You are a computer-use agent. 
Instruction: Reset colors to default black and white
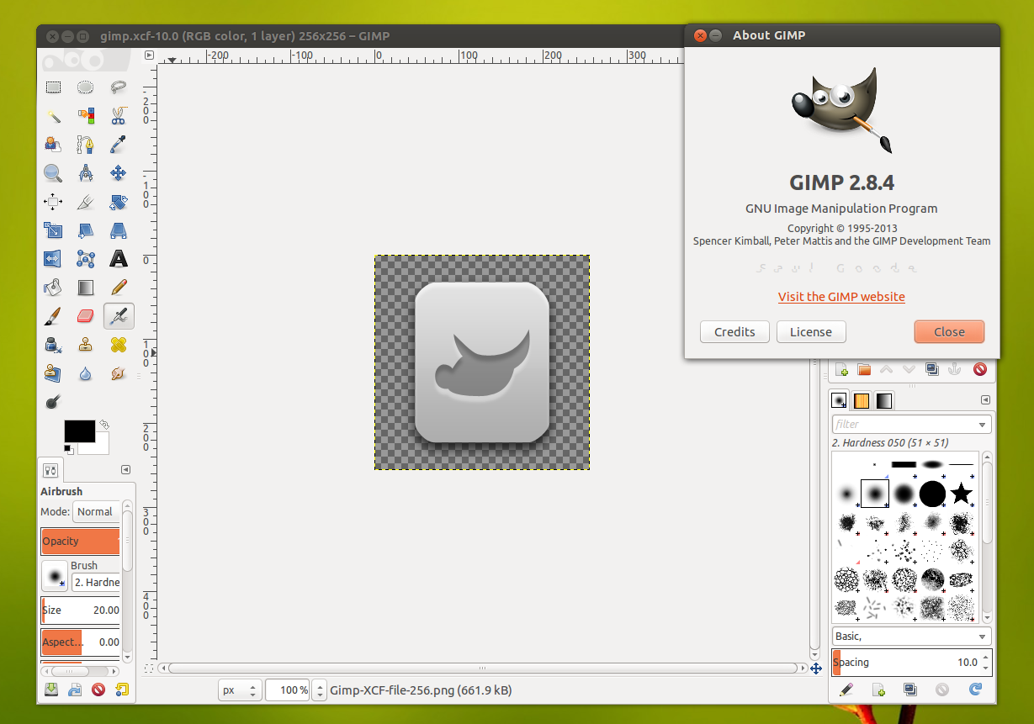tap(68, 449)
